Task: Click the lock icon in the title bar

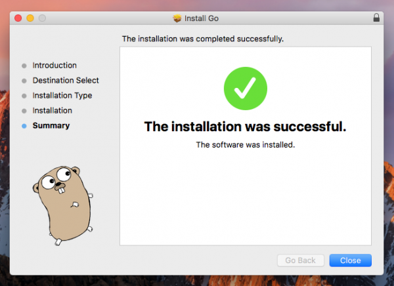Action: (x=376, y=18)
